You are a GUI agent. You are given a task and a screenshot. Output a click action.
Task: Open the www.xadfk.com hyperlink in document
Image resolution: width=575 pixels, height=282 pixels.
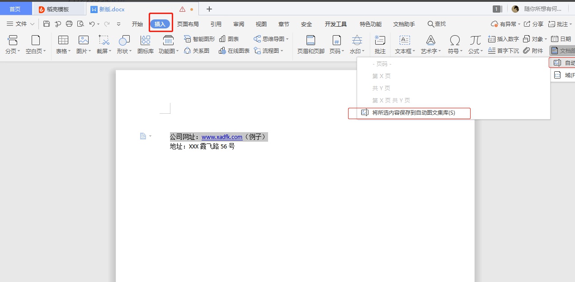click(222, 137)
